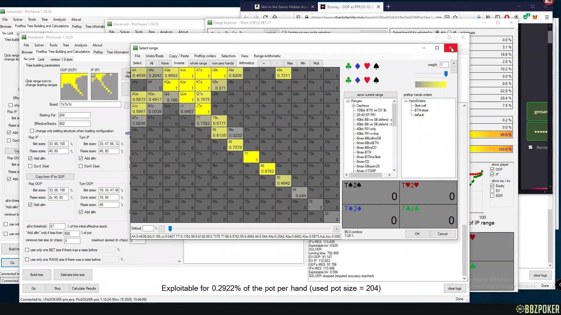Uncheck Turn IP 'Add allin' checkbox
The image size is (561, 315).
point(81,158)
